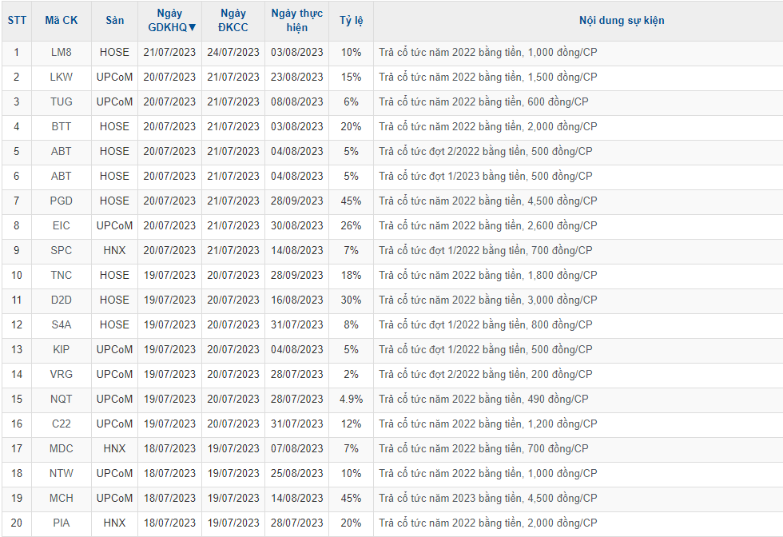
Task: Select the TUG ticker symbol
Action: click(x=61, y=101)
